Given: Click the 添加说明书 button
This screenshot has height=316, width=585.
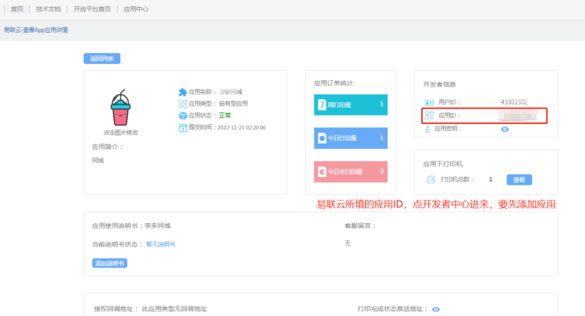Looking at the screenshot, I should tap(109, 263).
